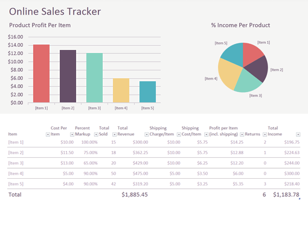The height and width of the screenshot is (230, 308).
Task: Click the $8.00 axis label
Action: pyautogui.click(x=17, y=70)
